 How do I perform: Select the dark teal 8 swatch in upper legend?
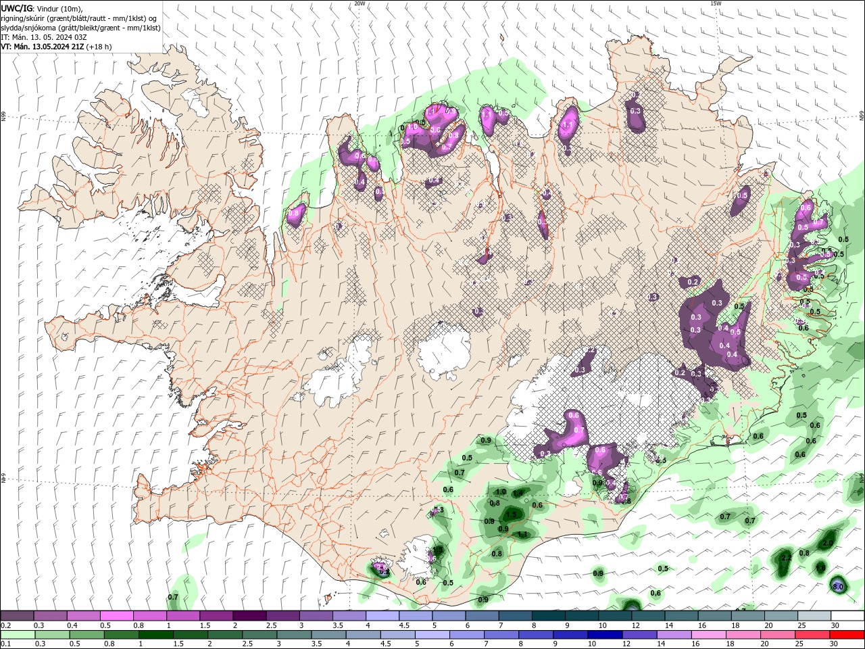[x=547, y=616]
